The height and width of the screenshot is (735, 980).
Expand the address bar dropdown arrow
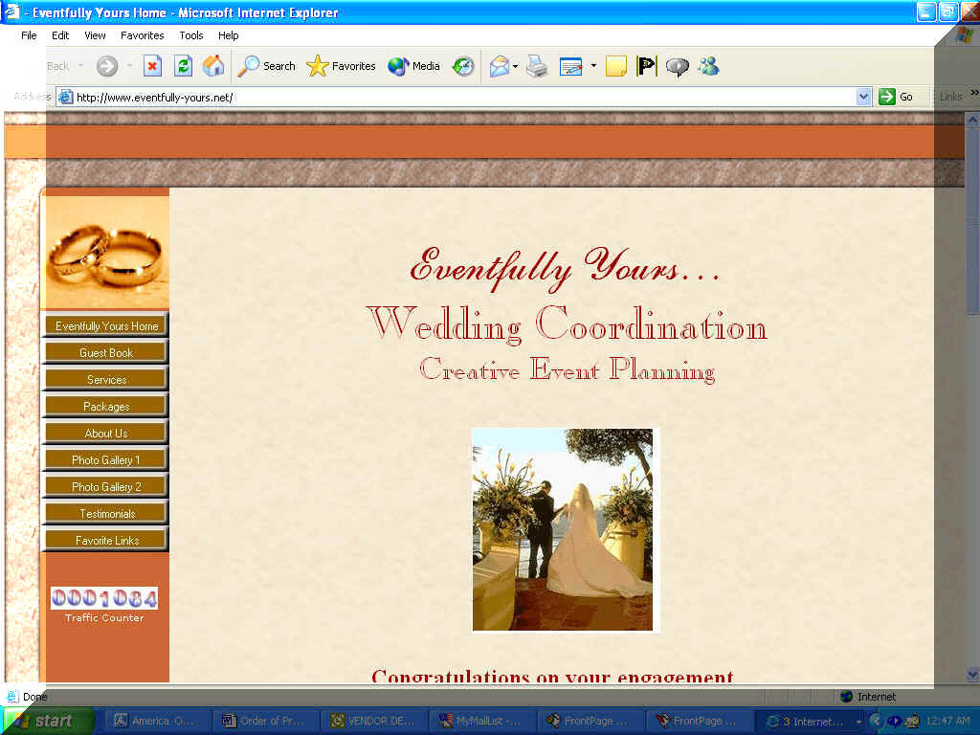coord(863,97)
